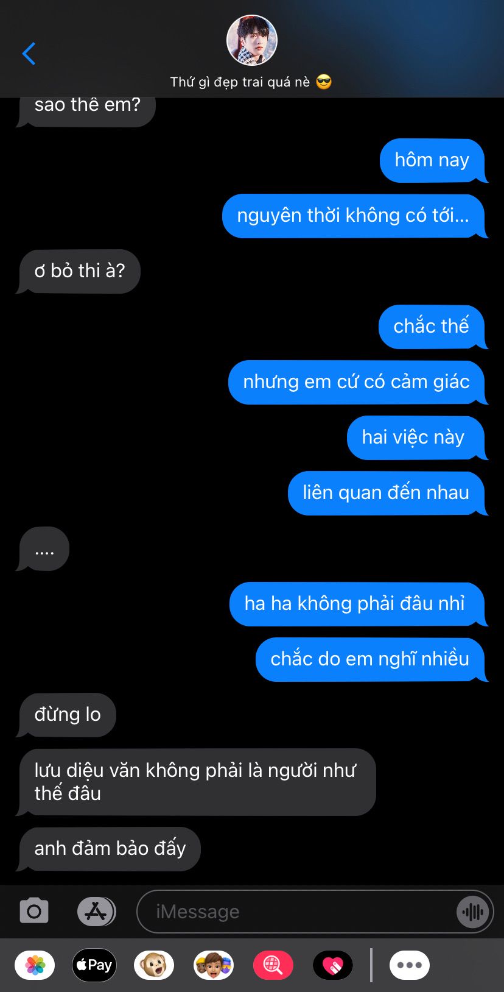504x992 pixels.
Task: Tap the 'hôm nay' blue bubble
Action: [x=433, y=160]
